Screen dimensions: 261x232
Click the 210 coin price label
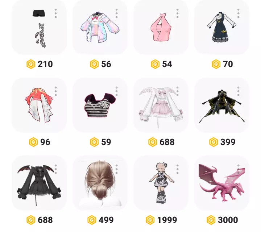click(x=45, y=64)
